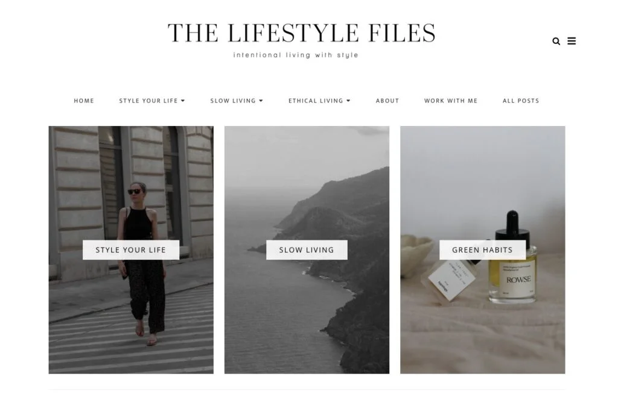Open the hamburger menu icon
The image size is (618, 394).
tap(572, 41)
